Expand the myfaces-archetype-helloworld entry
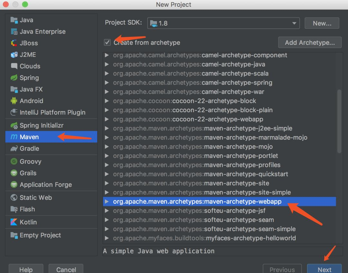The width and height of the screenshot is (348, 273). (107, 238)
